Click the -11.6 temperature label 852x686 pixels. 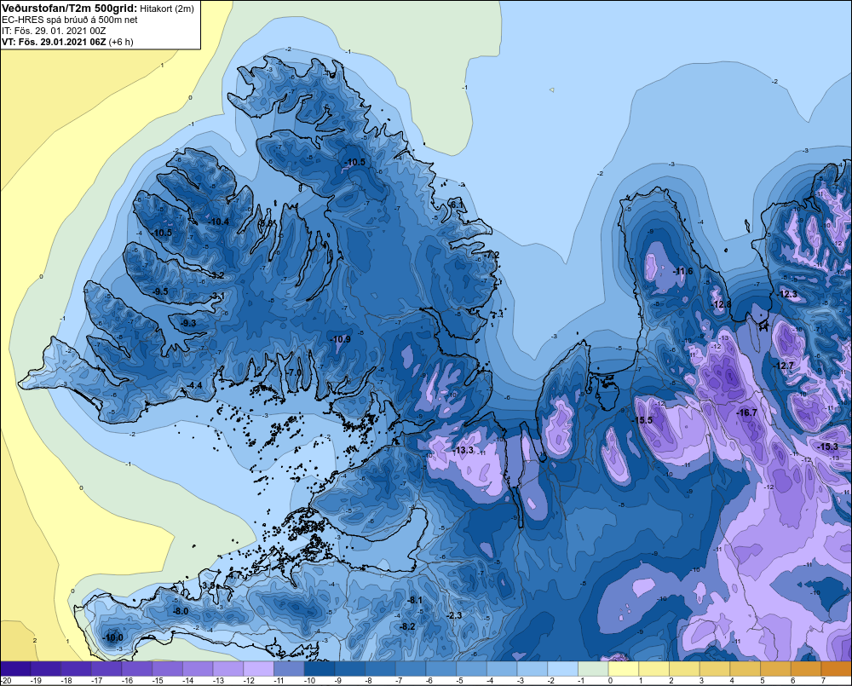[682, 271]
